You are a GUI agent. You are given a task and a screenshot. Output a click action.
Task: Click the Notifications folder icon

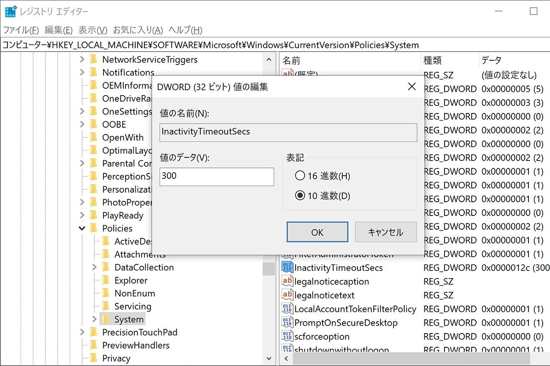[94, 72]
